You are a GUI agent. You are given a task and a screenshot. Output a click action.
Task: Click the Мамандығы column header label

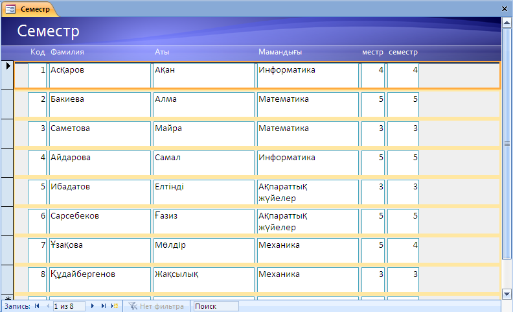(280, 52)
